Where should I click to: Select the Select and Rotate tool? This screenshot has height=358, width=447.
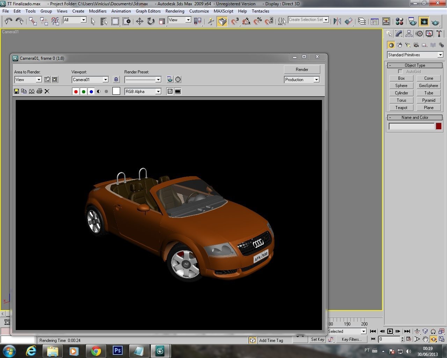click(151, 21)
